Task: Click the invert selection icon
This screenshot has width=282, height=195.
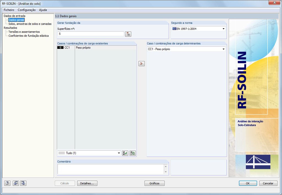Action: tap(132, 153)
